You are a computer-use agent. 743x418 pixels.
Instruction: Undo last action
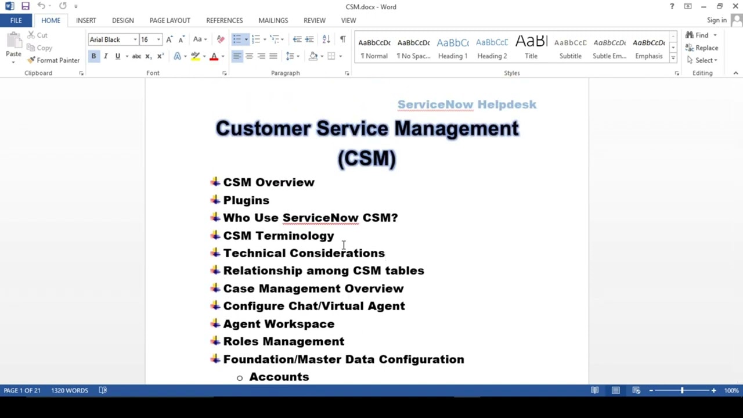(41, 6)
